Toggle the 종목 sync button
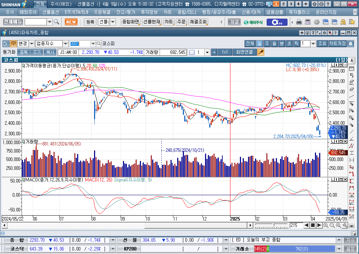 click(24, 52)
